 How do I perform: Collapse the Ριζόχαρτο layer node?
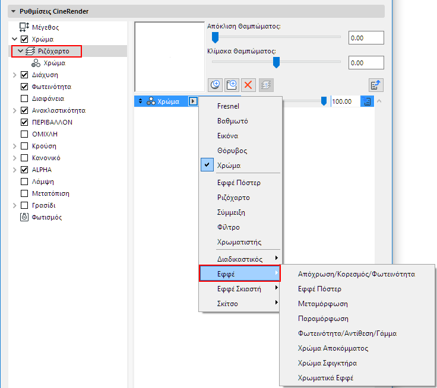coord(20,51)
